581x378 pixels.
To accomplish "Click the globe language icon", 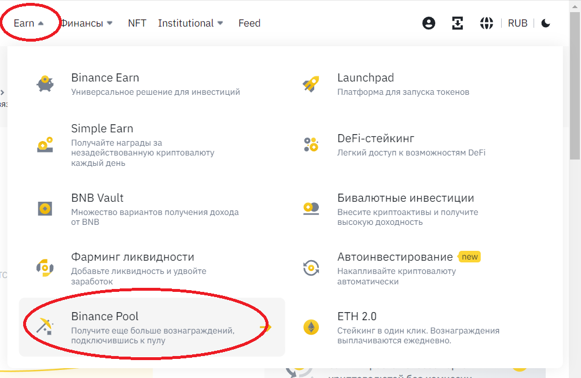I will tap(487, 23).
